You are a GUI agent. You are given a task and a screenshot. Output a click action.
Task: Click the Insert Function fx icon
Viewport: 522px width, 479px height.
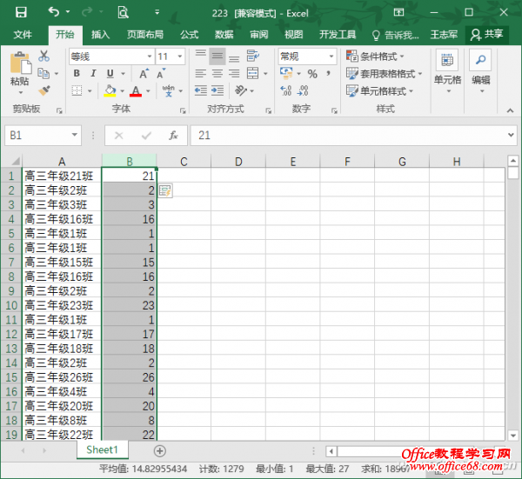point(173,136)
